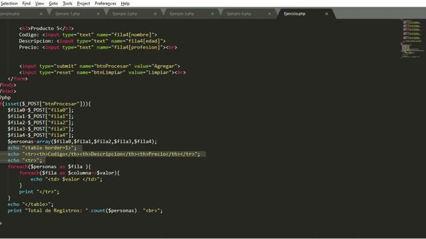
Task: Click the Total de Registros print line
Action: (x=85, y=210)
